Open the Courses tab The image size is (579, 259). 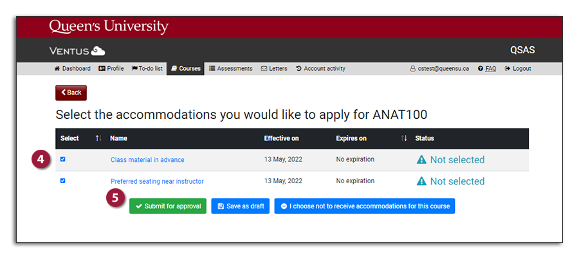click(186, 69)
